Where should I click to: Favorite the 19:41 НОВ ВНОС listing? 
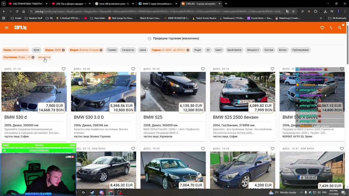pyautogui.click(x=342, y=149)
